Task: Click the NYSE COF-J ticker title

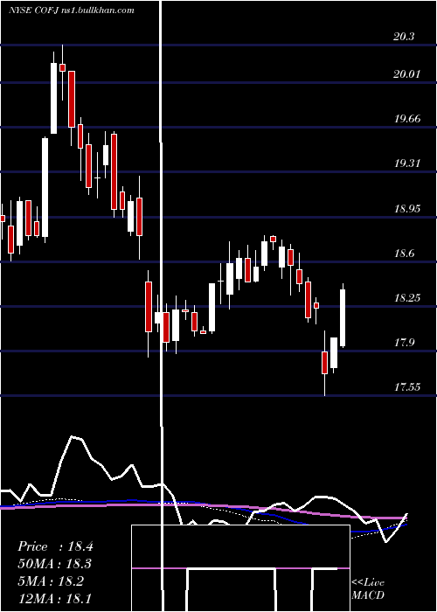Action: [x=72, y=10]
